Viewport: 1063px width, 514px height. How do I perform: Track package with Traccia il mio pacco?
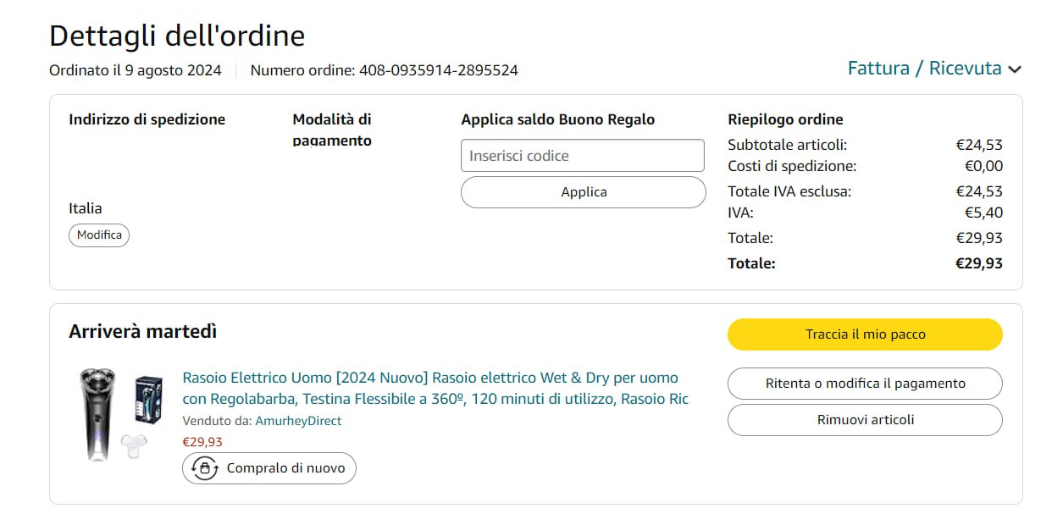(864, 334)
